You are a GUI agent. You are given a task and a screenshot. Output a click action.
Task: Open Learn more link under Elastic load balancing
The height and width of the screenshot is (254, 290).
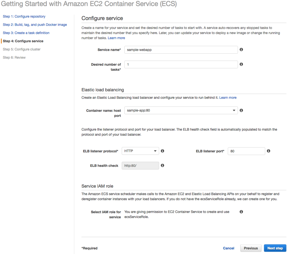point(228,98)
